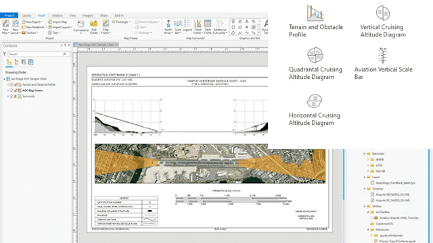Click the second list-by icon in Contents
Viewport: 433px width, 243px height.
[x=16, y=62]
